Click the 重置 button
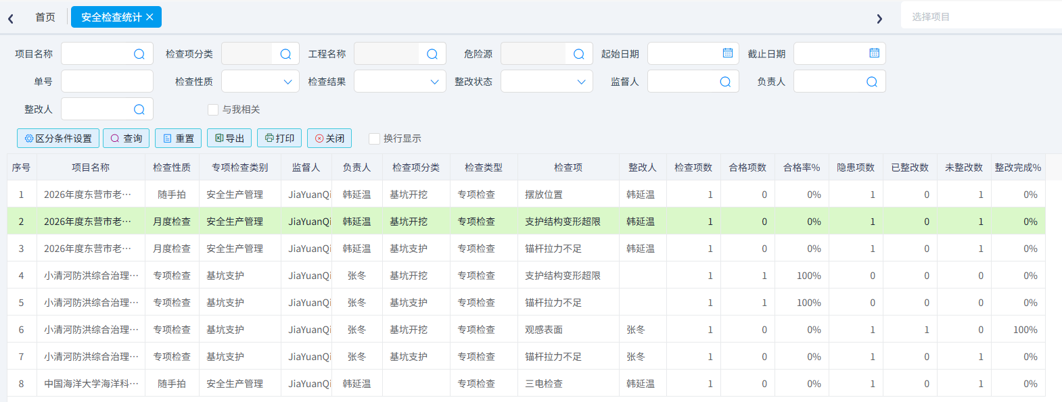 (x=179, y=138)
